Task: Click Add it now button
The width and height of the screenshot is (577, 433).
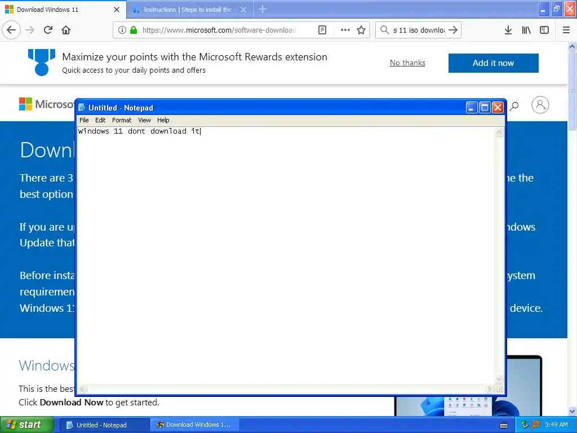Action: (493, 63)
